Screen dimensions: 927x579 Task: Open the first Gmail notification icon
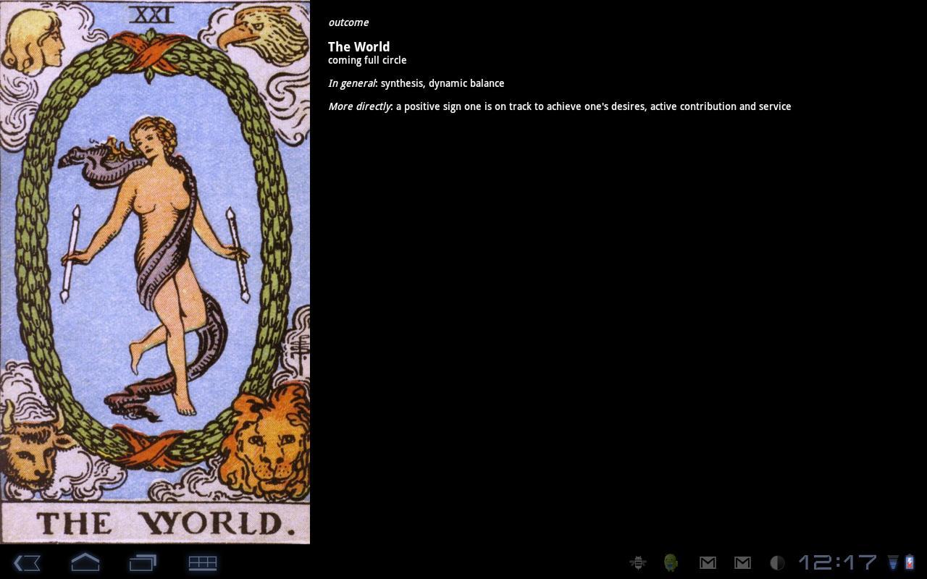pos(708,562)
